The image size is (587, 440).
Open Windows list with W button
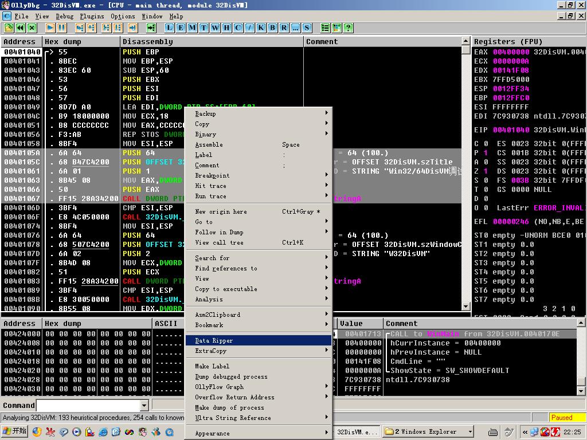tap(216, 27)
